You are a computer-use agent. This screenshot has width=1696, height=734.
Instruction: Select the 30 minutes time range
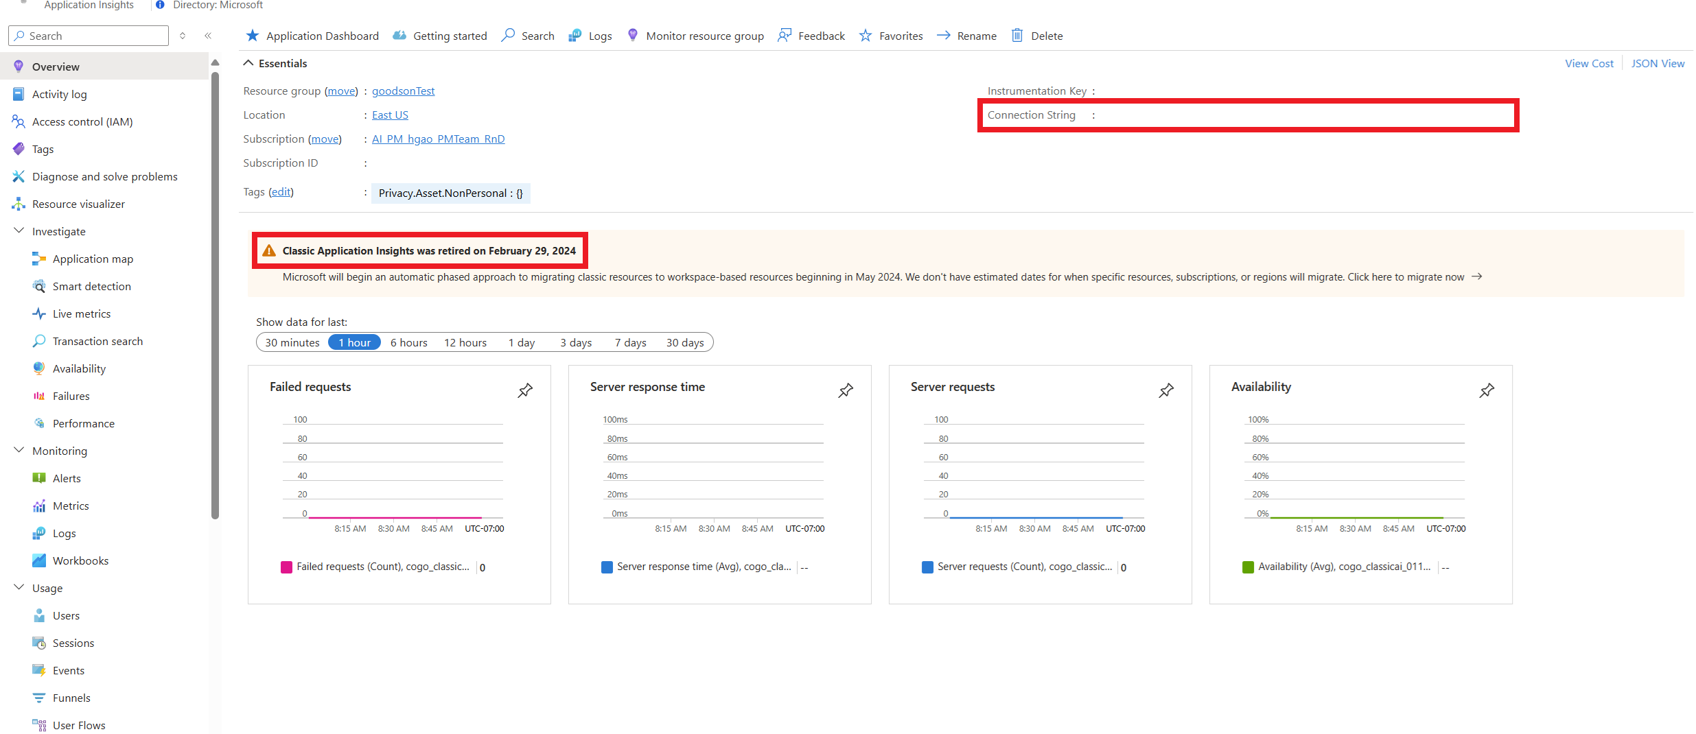(292, 342)
